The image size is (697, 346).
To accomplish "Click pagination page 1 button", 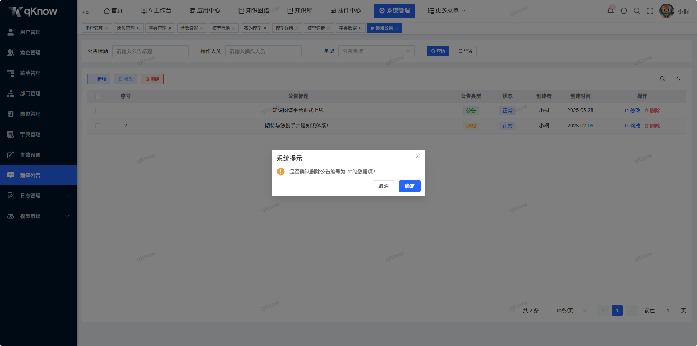I will pos(617,311).
